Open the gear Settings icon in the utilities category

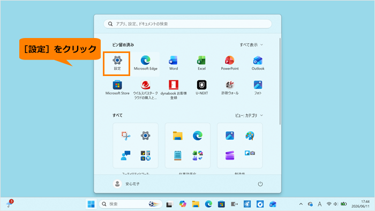tap(145, 135)
